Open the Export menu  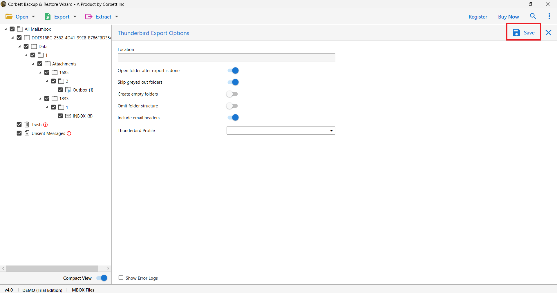[x=61, y=17]
